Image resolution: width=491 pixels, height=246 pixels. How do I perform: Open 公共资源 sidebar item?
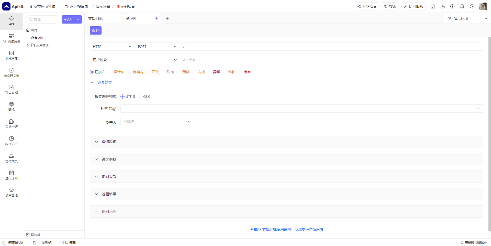click(12, 124)
